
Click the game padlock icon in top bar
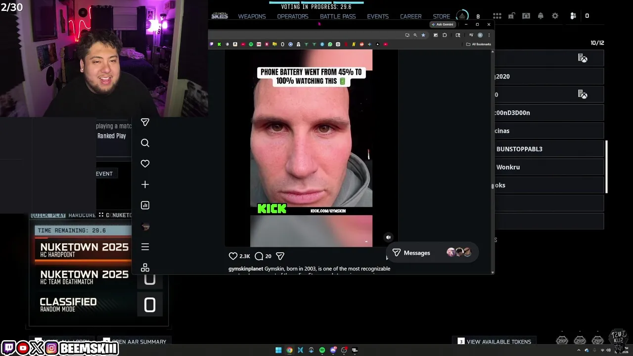(x=511, y=16)
